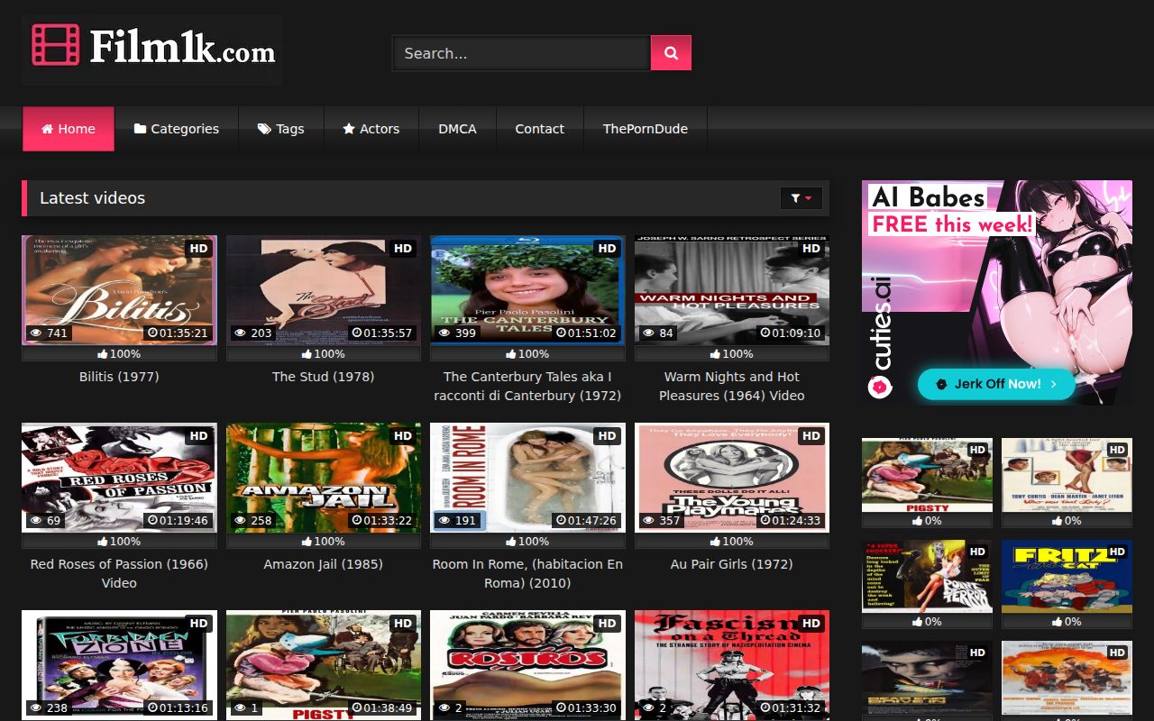
Task: Click the Home house icon
Action: pyautogui.click(x=48, y=129)
